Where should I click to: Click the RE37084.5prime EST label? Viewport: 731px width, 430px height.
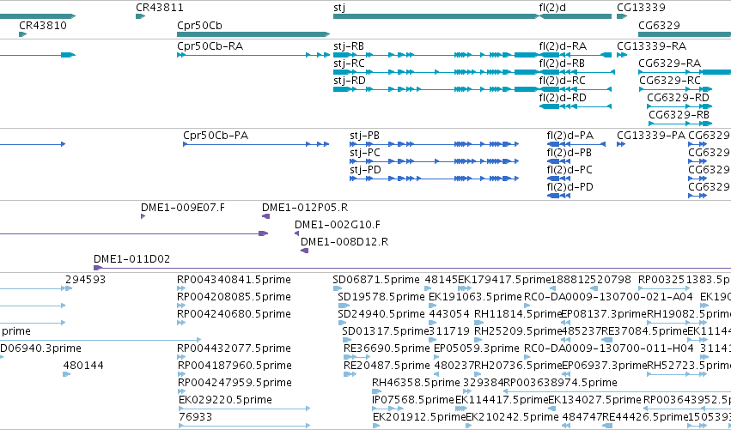[x=644, y=331]
